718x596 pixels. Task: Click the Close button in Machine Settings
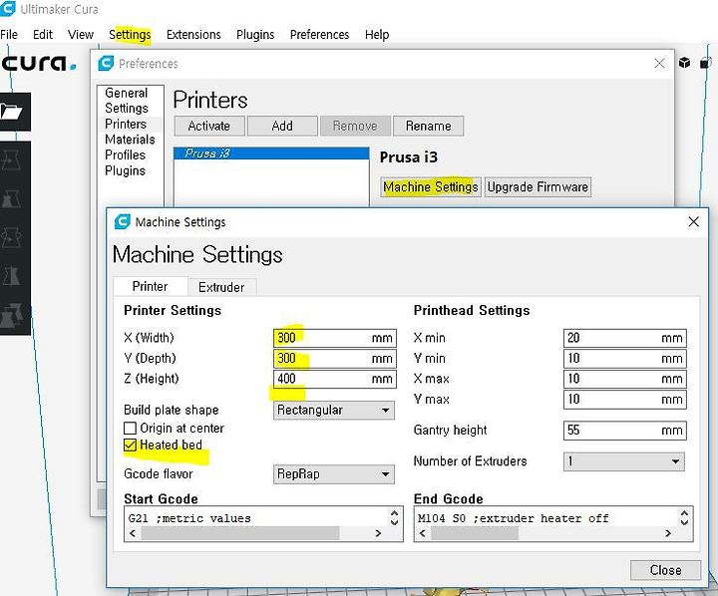(x=665, y=570)
